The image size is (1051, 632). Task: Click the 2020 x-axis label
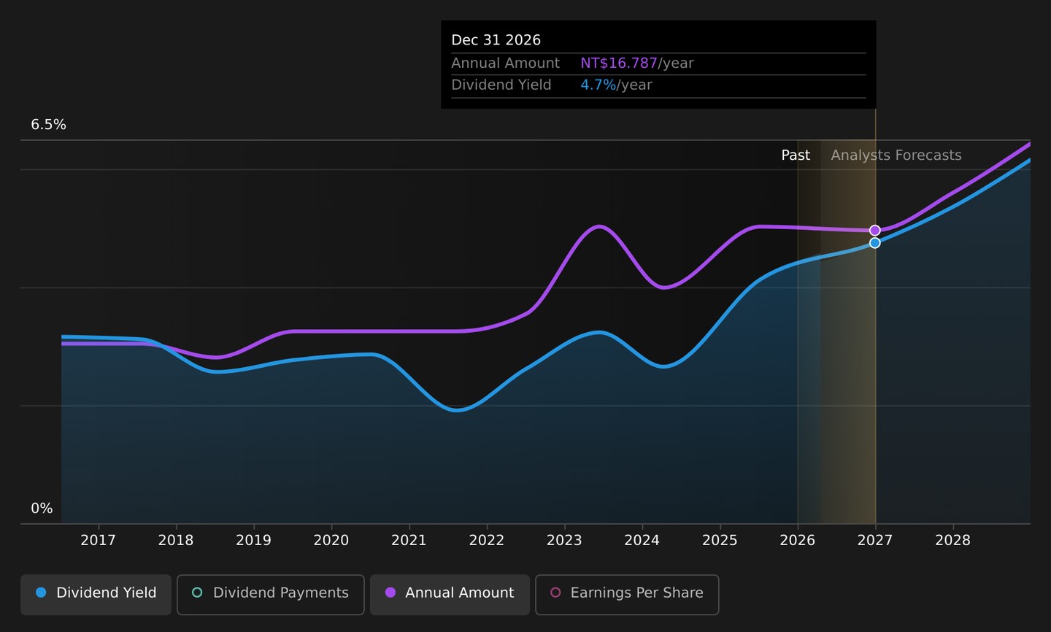pyautogui.click(x=331, y=541)
